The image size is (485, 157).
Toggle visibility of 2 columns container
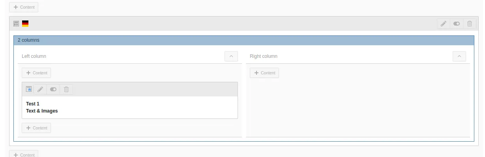457,24
